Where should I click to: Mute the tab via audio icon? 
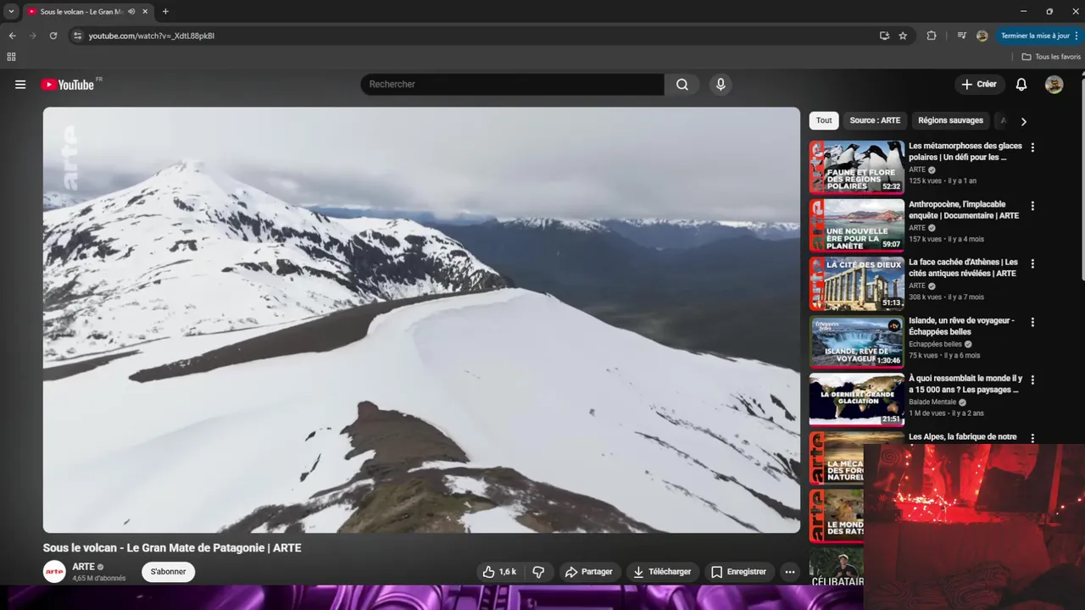click(x=131, y=12)
